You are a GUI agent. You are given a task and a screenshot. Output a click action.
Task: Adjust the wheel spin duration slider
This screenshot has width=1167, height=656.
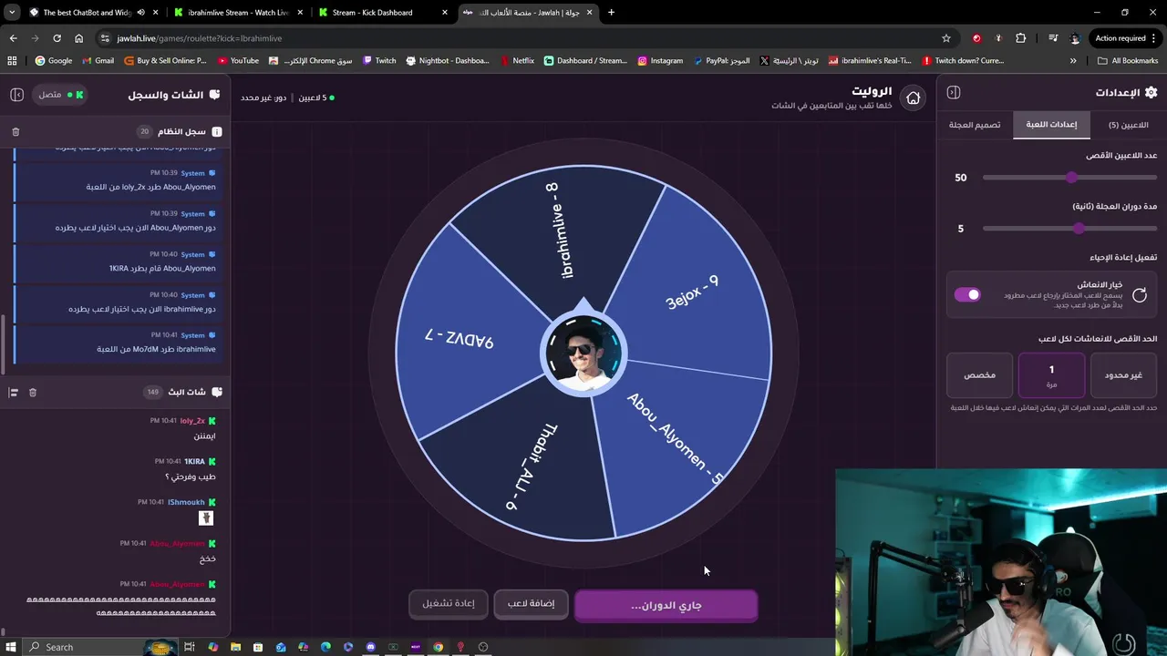click(x=1070, y=229)
